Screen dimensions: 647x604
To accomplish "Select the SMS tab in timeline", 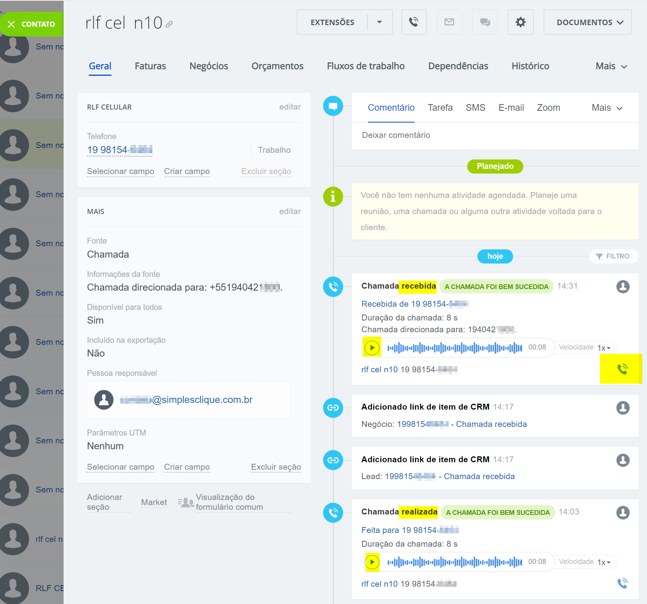I will (475, 108).
